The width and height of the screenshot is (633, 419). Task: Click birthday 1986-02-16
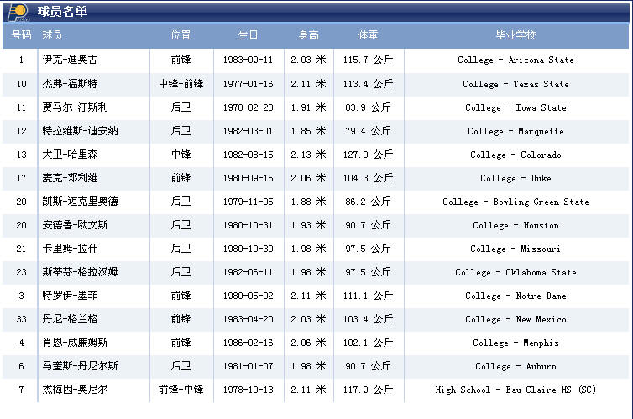[248, 343]
